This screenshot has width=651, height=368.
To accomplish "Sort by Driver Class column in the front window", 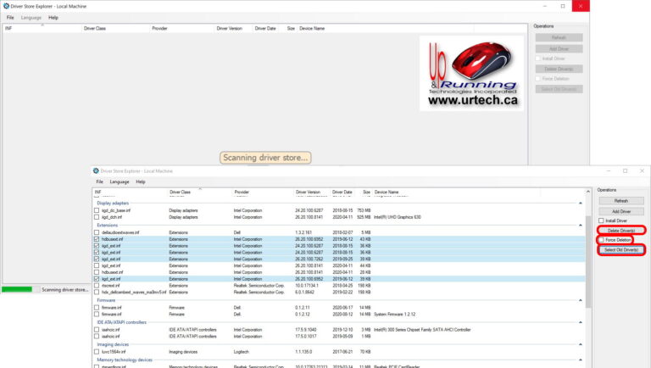I will (x=180, y=192).
